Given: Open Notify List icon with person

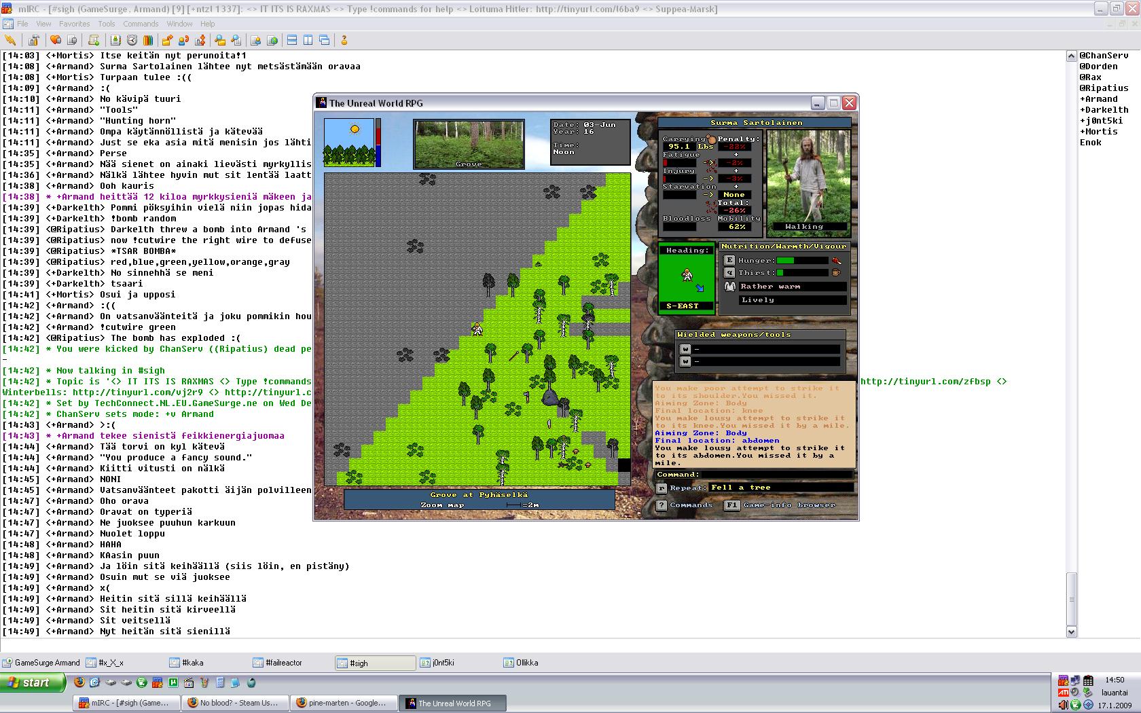Looking at the screenshot, I should (256, 40).
